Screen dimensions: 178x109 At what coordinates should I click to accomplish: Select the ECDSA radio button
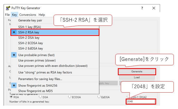[69, 97]
